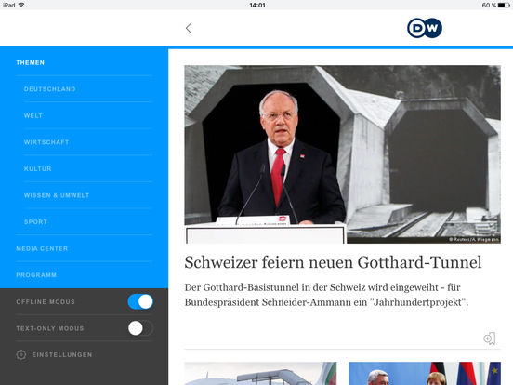Click the 'Offline Modus' label
This screenshot has width=513, height=385.
click(46, 302)
